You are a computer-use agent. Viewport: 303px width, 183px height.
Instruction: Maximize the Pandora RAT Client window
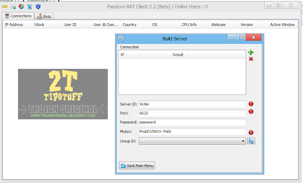click(278, 5)
